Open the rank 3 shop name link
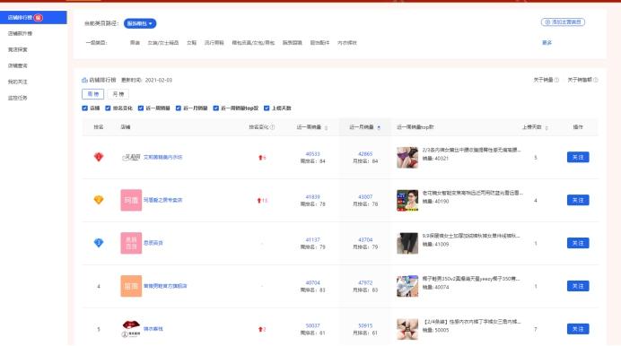The image size is (621, 346). 153,243
